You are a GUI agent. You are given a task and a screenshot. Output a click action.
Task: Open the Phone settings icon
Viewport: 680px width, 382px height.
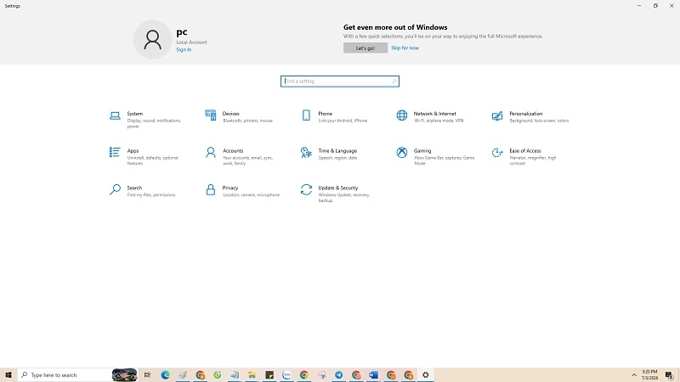tap(306, 115)
